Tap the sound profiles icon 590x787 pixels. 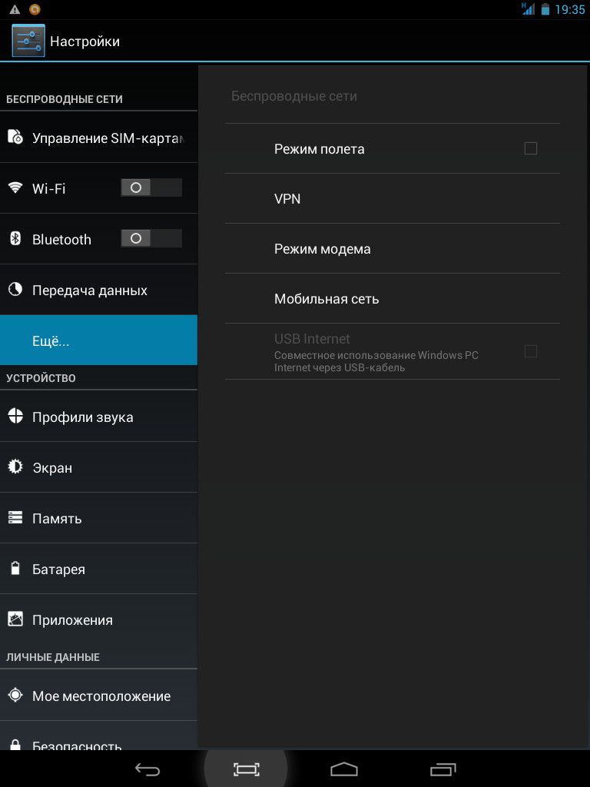(x=15, y=417)
